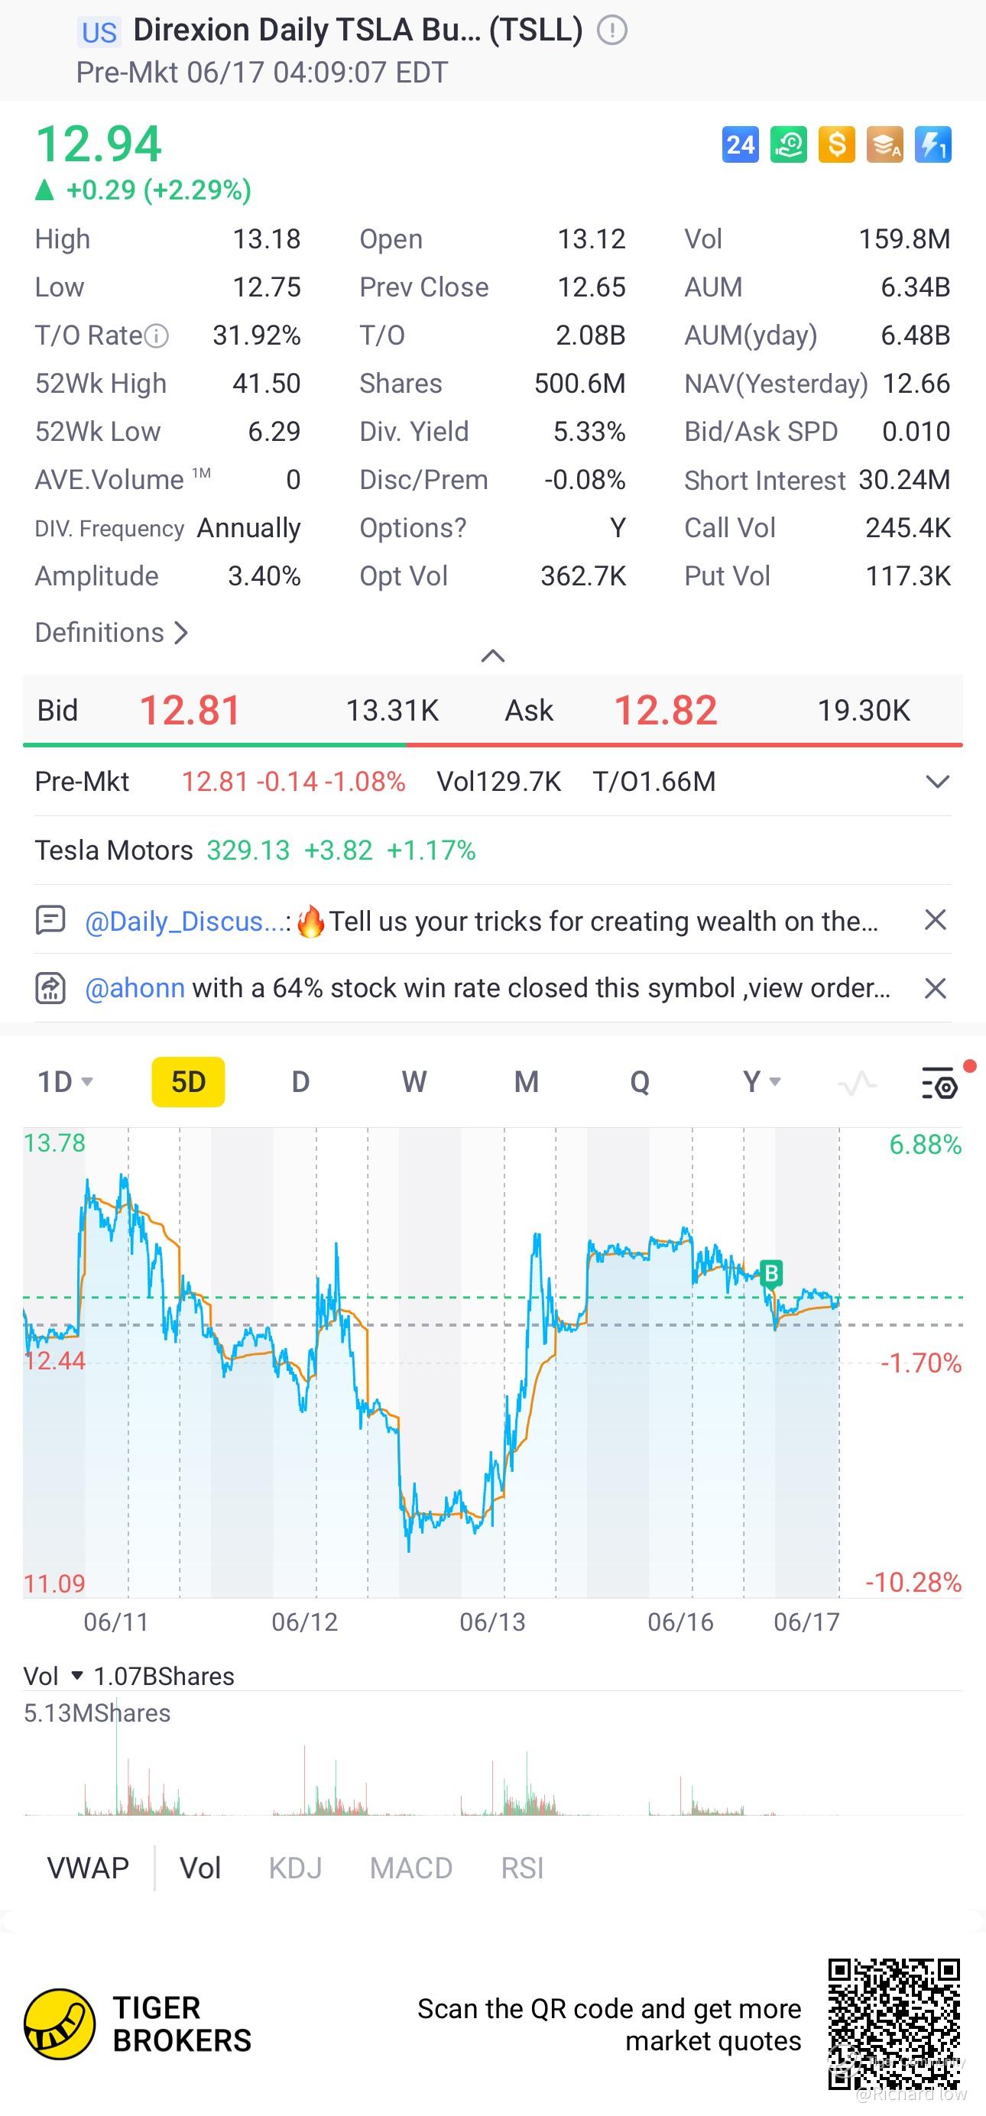
Task: Open the Tesla Motors quote row
Action: point(255,851)
